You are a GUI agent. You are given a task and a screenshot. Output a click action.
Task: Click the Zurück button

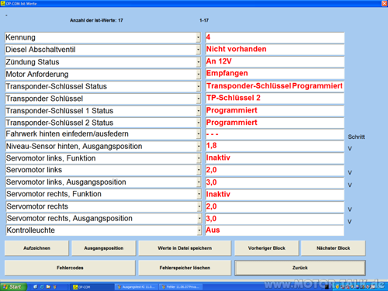(300, 268)
